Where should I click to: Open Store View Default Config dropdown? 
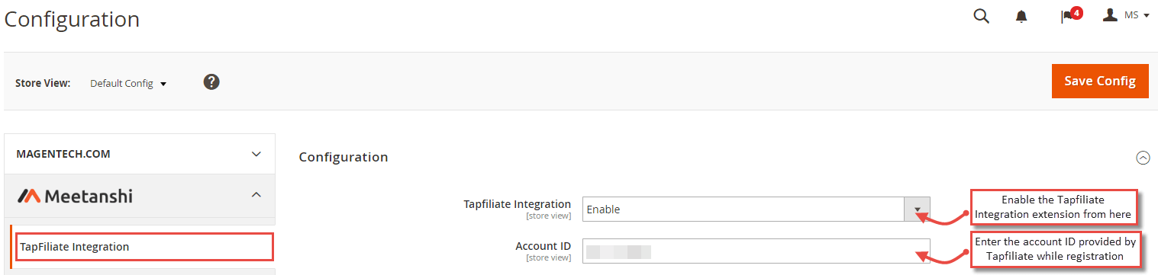tap(128, 83)
